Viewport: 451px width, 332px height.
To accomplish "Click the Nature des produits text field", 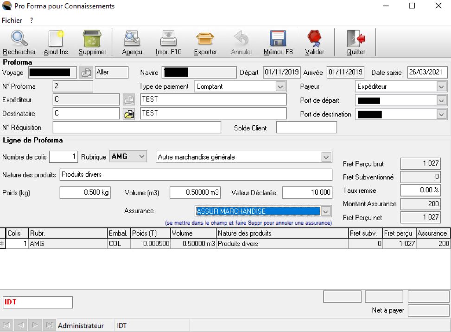I will coord(196,175).
